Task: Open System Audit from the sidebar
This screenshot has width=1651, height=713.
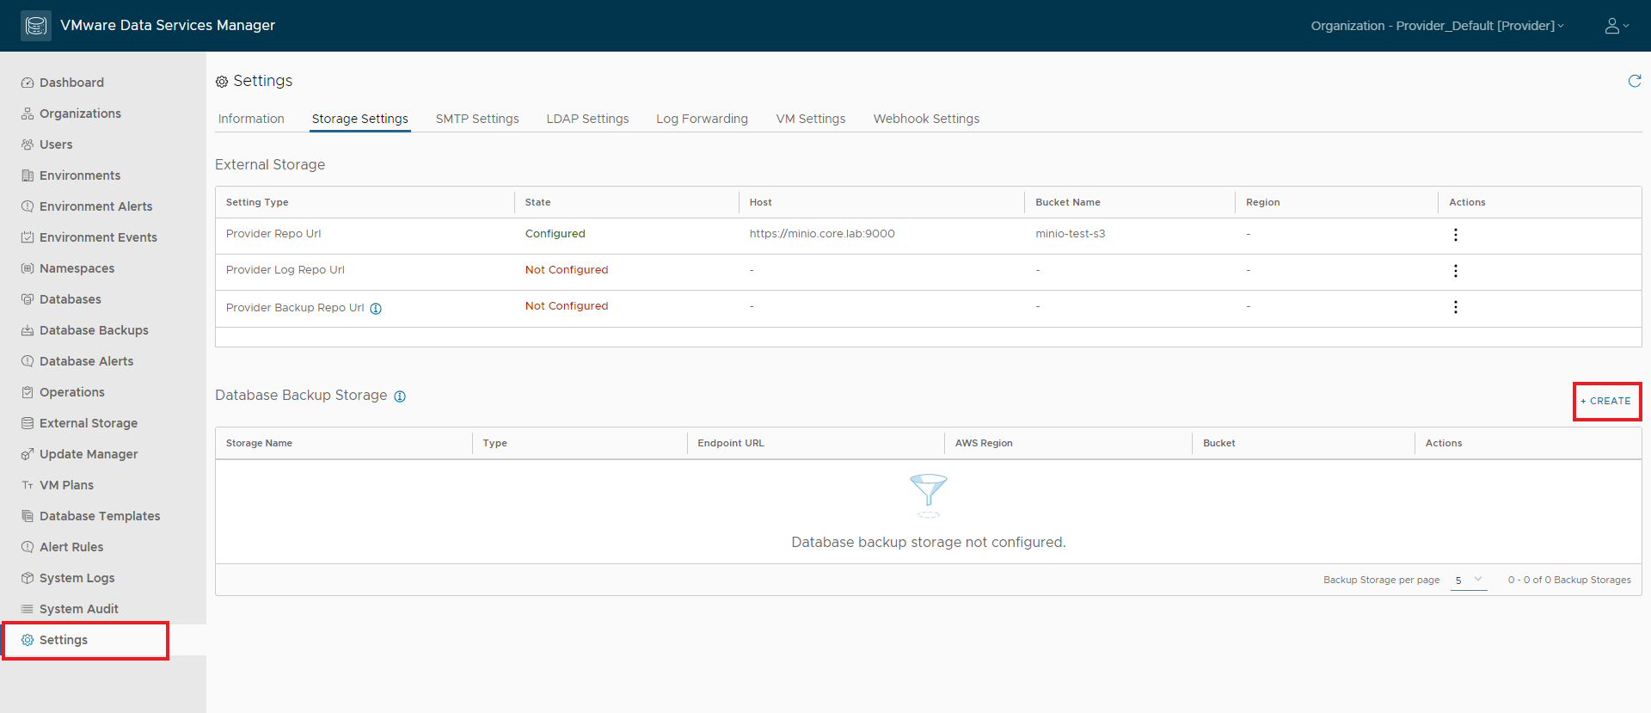Action: tap(79, 609)
